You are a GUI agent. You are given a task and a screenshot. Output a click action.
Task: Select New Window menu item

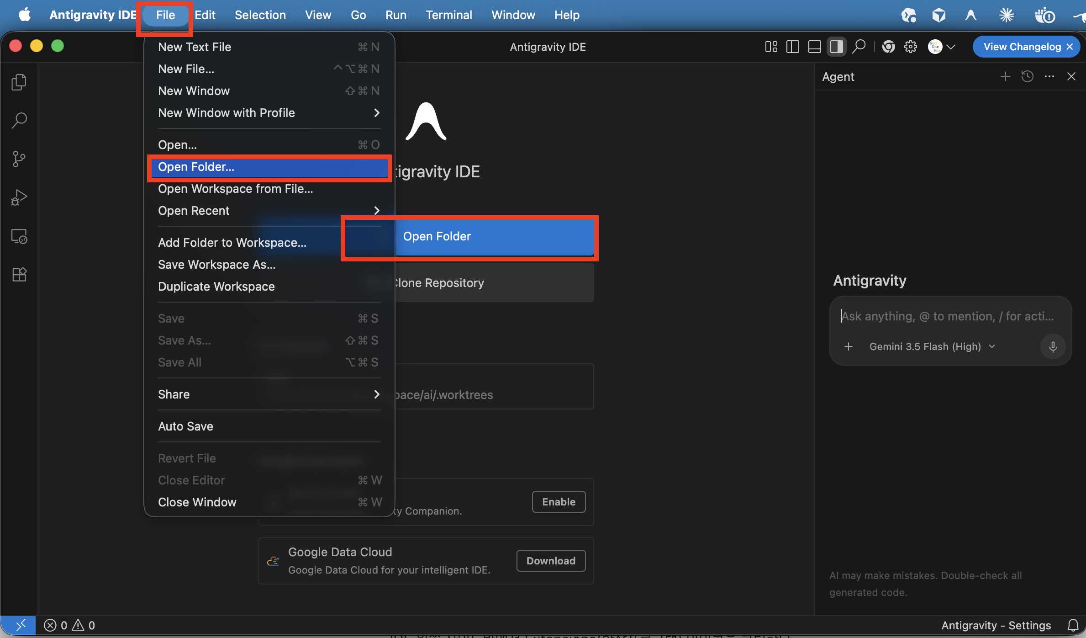tap(269, 91)
